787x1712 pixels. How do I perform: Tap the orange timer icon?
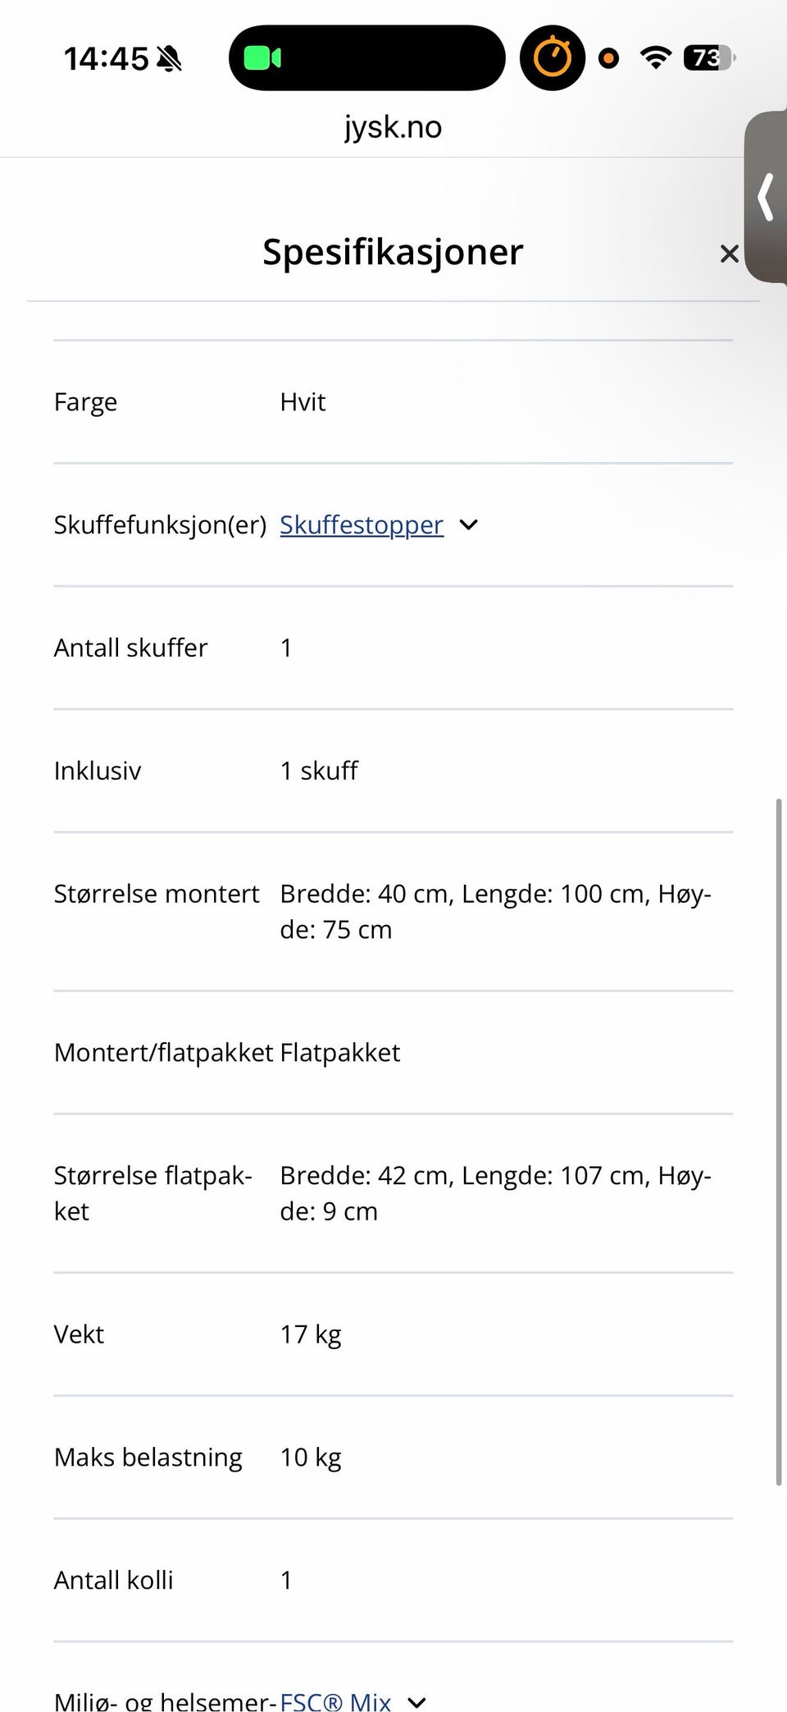pyautogui.click(x=553, y=58)
